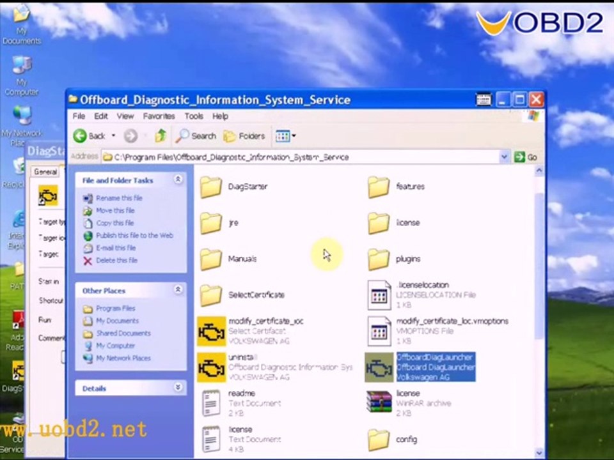This screenshot has width=614, height=460.
Task: Click Rename this file link
Action: (x=119, y=198)
